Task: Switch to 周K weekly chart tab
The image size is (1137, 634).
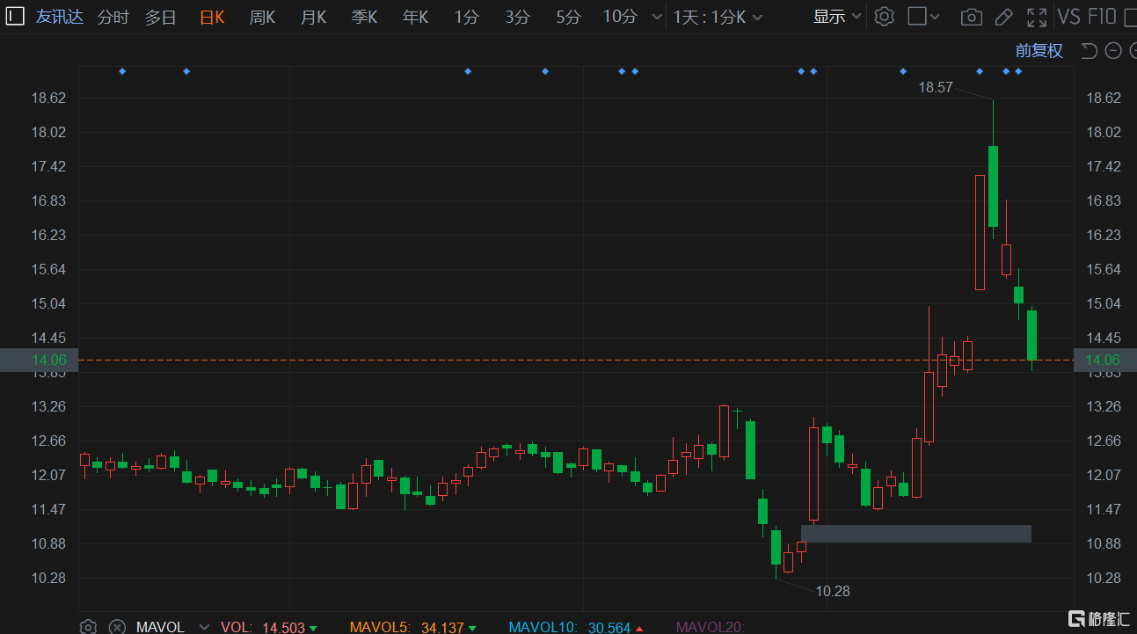Action: pyautogui.click(x=262, y=17)
